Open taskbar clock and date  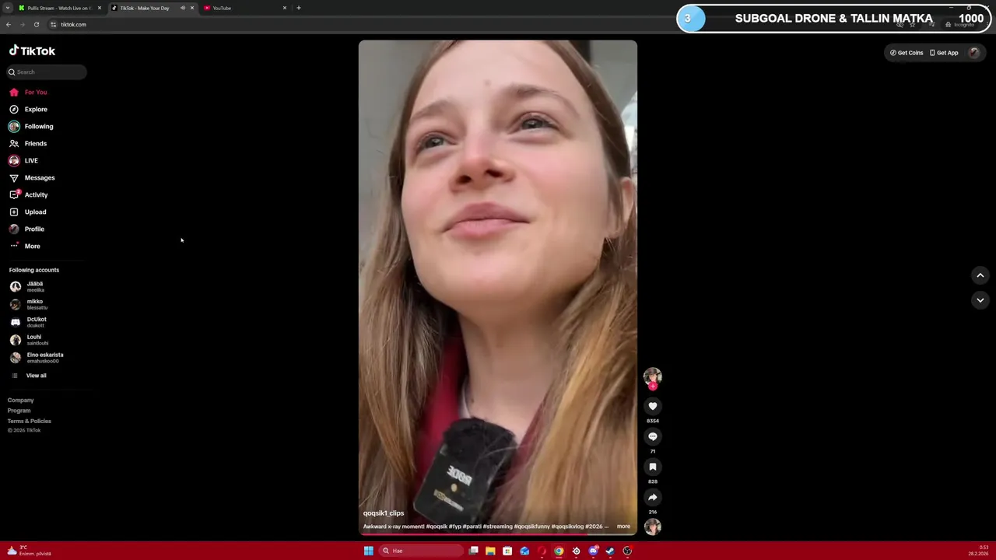coord(979,551)
